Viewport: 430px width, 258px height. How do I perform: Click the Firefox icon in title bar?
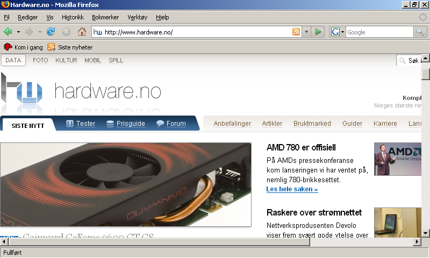click(5, 4)
